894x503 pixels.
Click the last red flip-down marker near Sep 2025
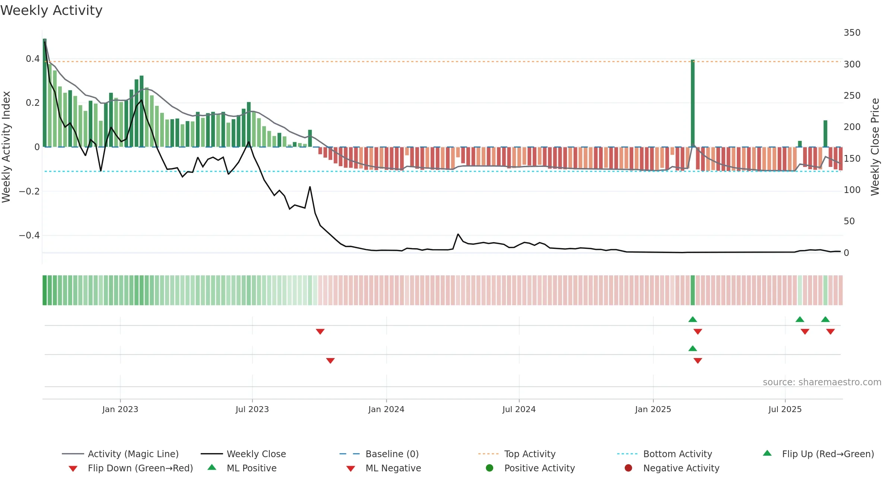pos(830,332)
